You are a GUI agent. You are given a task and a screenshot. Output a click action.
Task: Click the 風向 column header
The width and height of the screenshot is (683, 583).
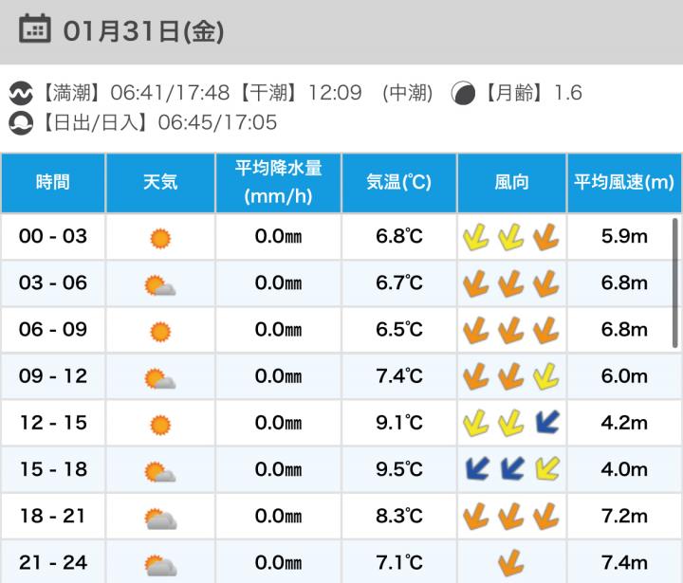512,182
